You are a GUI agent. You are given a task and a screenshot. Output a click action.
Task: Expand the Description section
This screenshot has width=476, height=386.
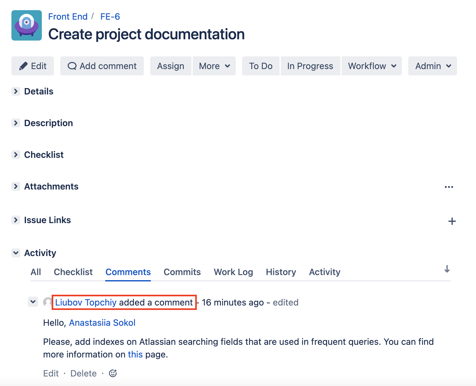[16, 123]
